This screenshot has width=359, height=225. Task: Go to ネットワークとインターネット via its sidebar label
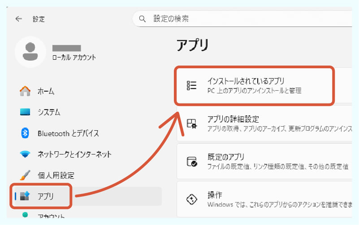[x=74, y=154]
